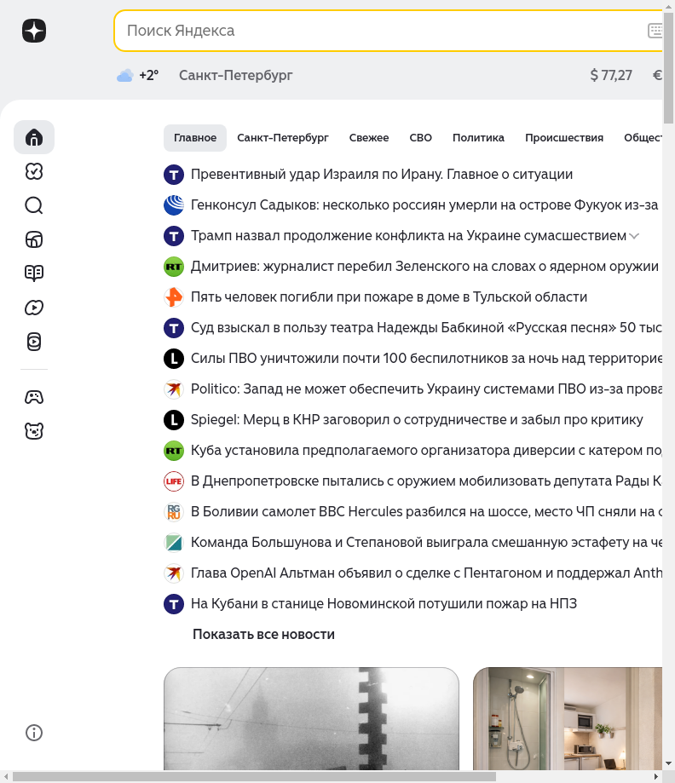Open the apartment shower photo card
Image resolution: width=675 pixels, height=783 pixels.
click(568, 718)
